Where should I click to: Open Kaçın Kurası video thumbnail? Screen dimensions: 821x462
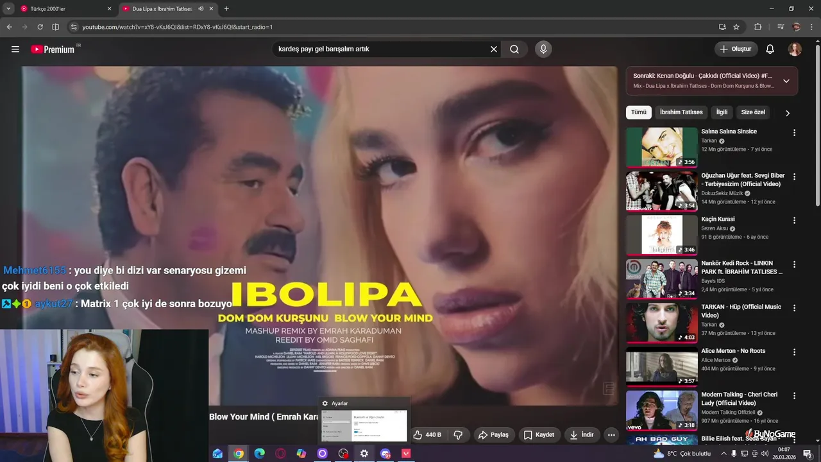(661, 235)
